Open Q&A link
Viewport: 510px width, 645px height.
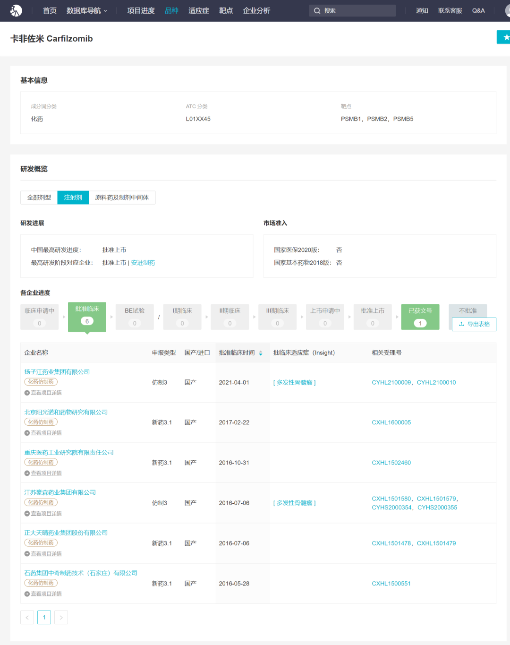pos(478,10)
